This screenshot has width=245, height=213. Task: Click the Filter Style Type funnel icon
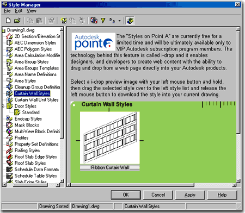click(103, 21)
